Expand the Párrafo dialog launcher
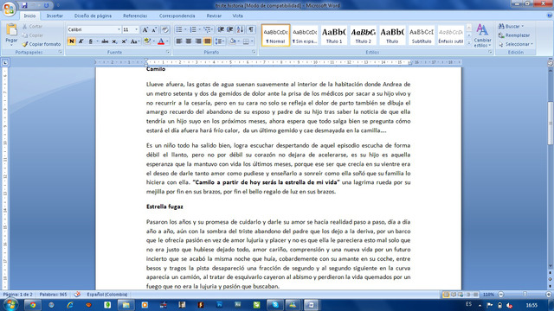This screenshot has width=554, height=311. pos(254,52)
